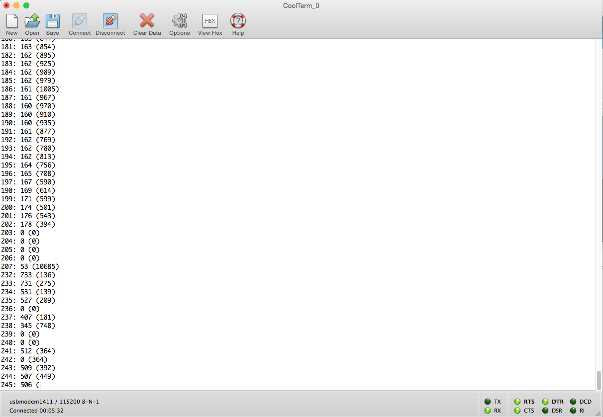Click the vertical scrollbar thumb
Screen dimensions: 603x417
point(599,380)
